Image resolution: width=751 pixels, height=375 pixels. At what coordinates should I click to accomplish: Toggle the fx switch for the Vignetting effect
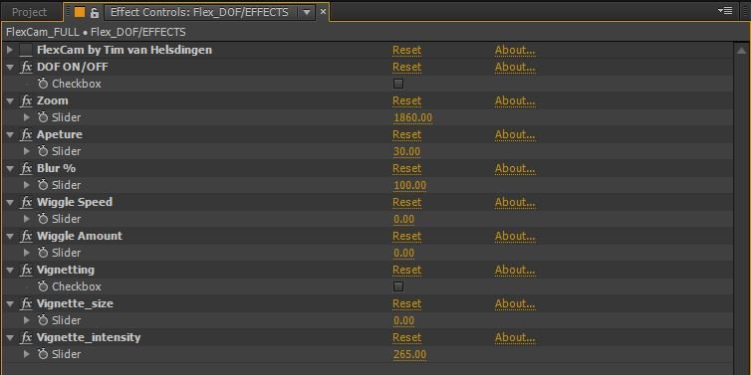26,270
